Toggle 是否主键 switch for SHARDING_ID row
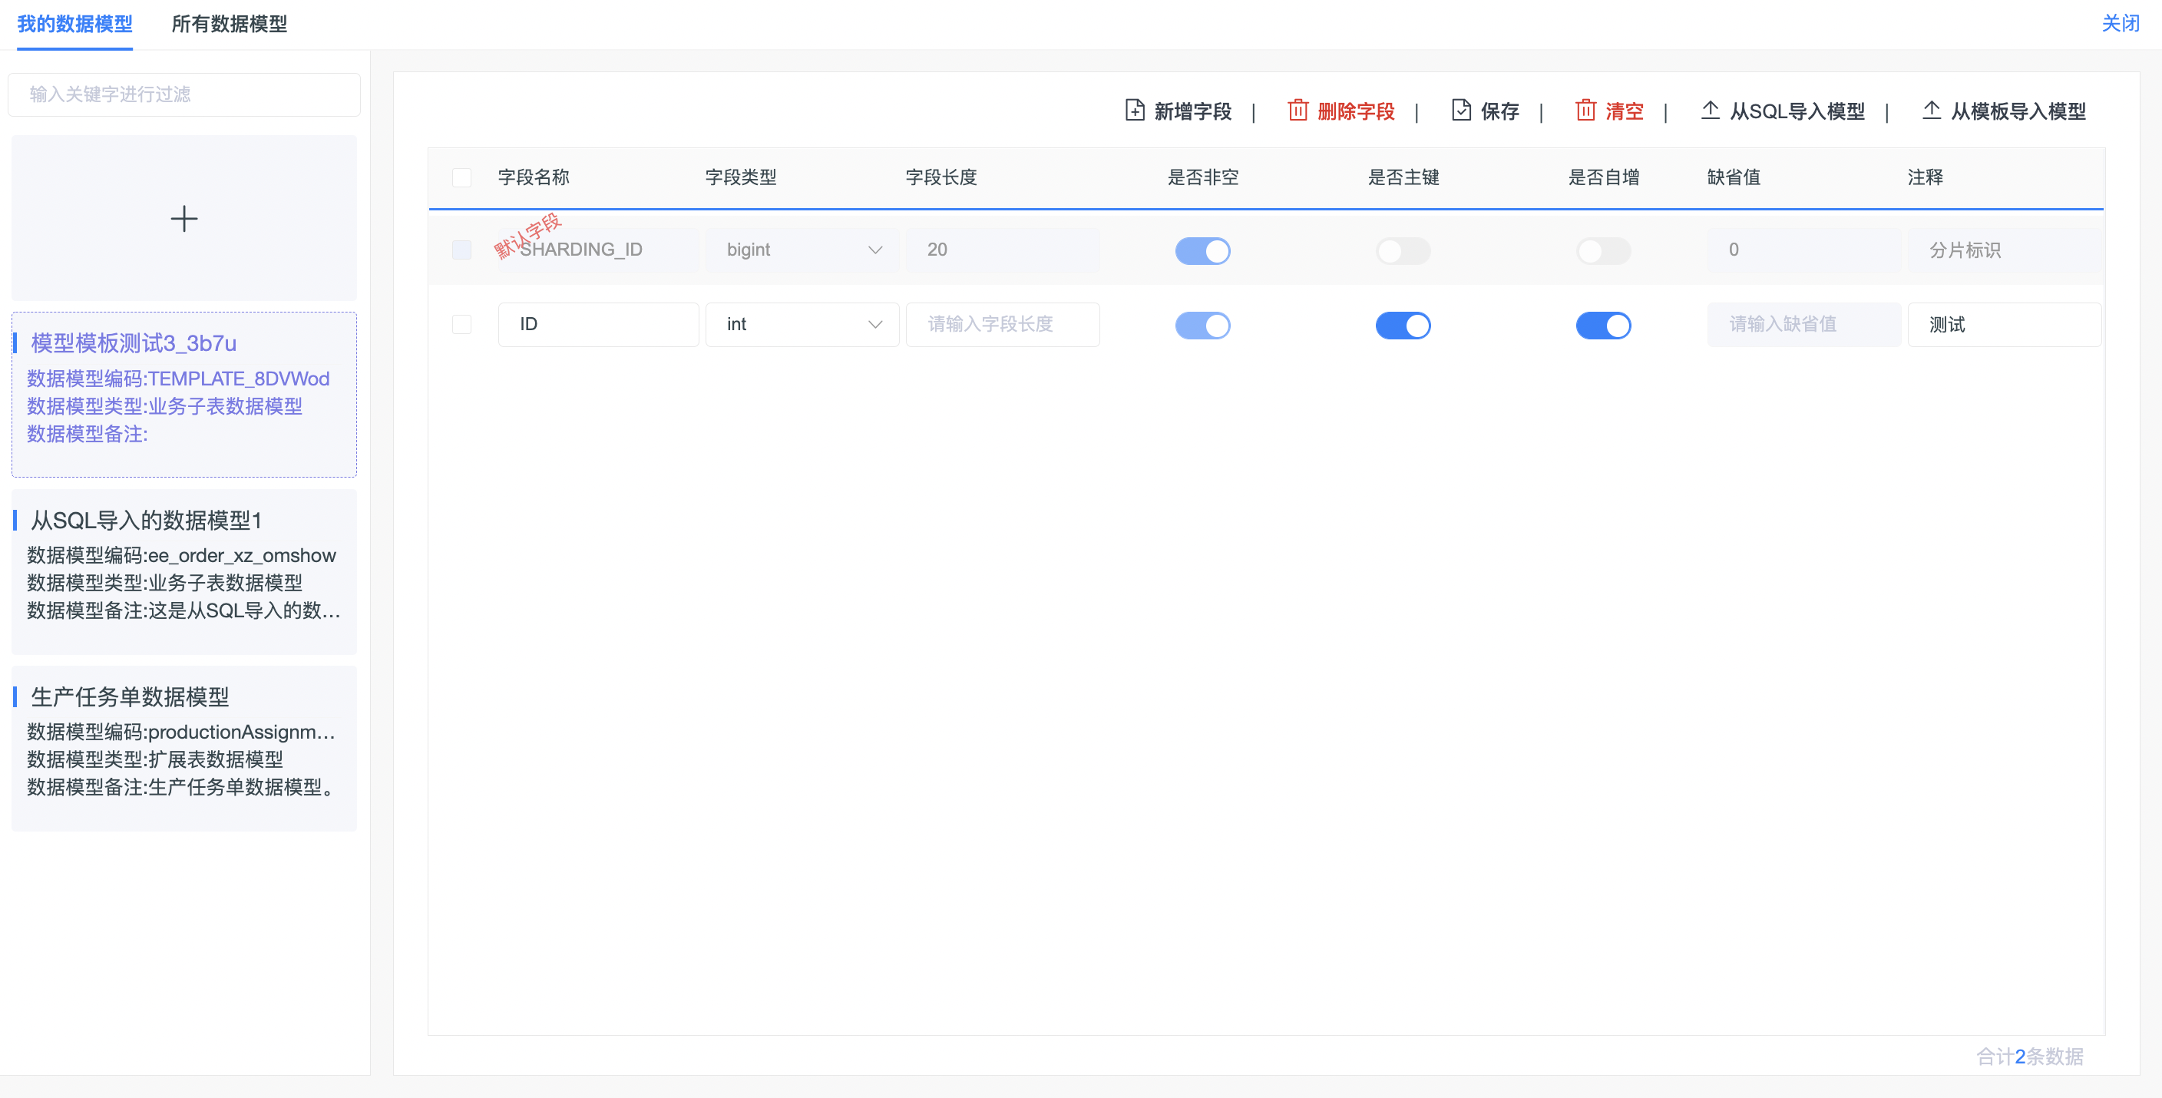The width and height of the screenshot is (2162, 1098). pyautogui.click(x=1403, y=251)
